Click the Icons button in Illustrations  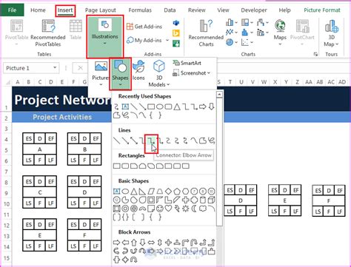click(138, 71)
